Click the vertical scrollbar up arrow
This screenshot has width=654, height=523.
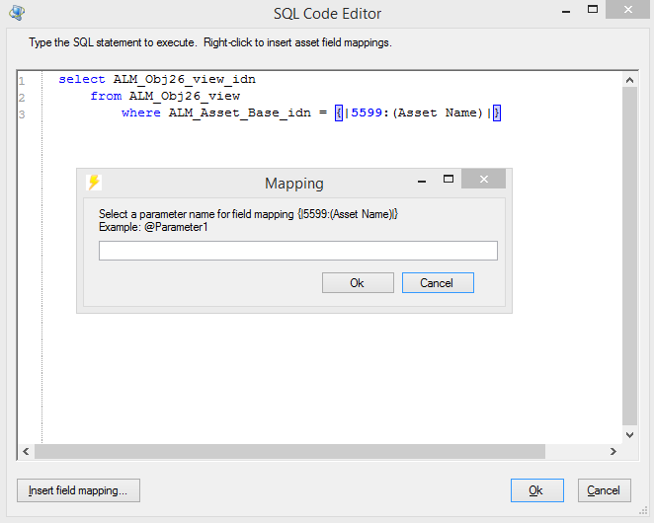(629, 79)
